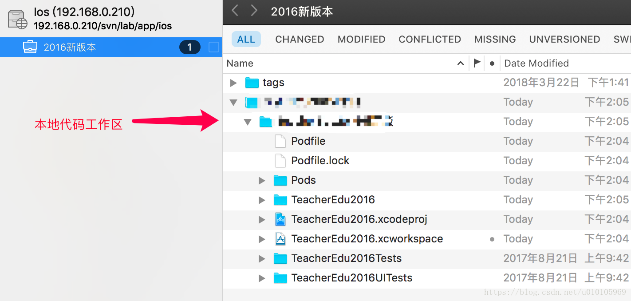This screenshot has height=301, width=631.
Task: Expand the TeacherEdu2016Tests folder
Action: coord(262,258)
